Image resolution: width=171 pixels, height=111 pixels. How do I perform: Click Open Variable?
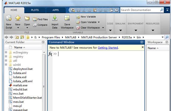86,22
